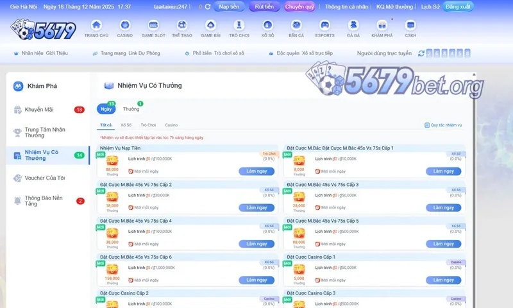Click the Quy tắc nhiệm vụ rules icon

click(427, 125)
